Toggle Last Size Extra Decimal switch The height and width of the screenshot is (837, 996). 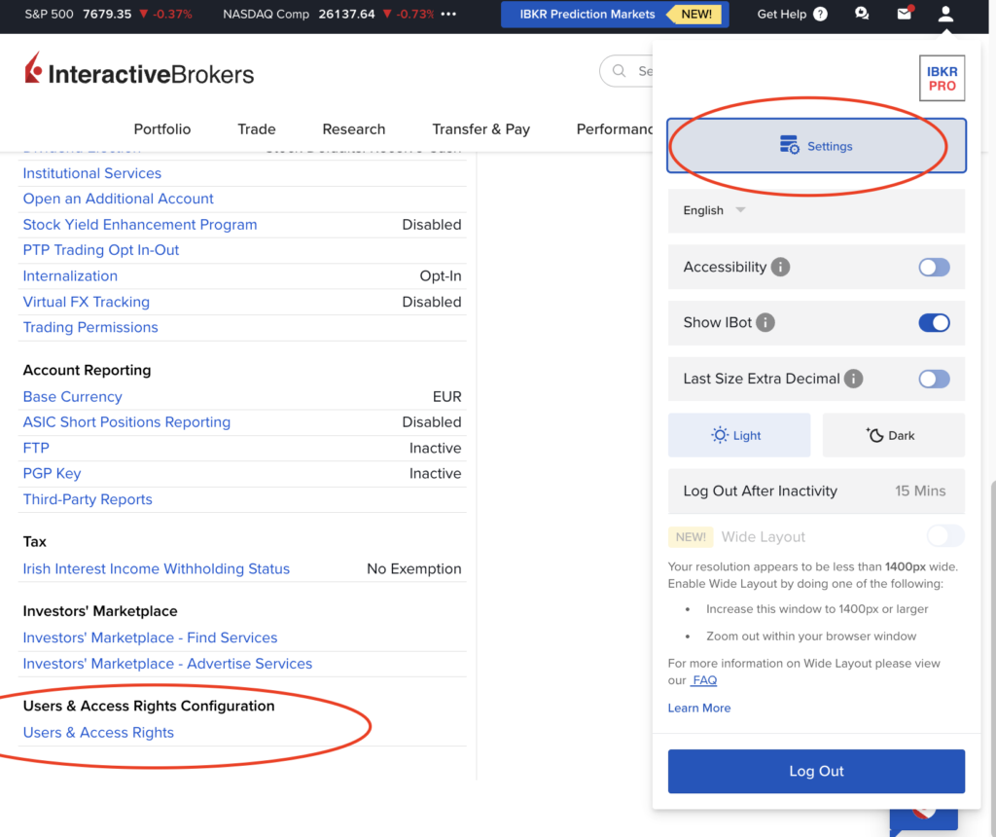click(x=934, y=379)
